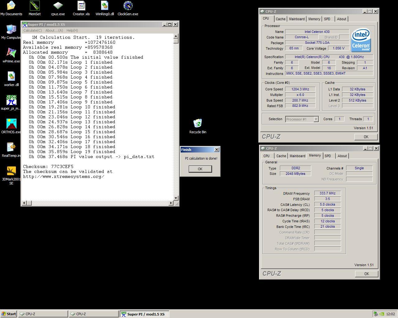Open the Calculate(C) menu
This screenshot has width=398, height=318.
coord(33,30)
